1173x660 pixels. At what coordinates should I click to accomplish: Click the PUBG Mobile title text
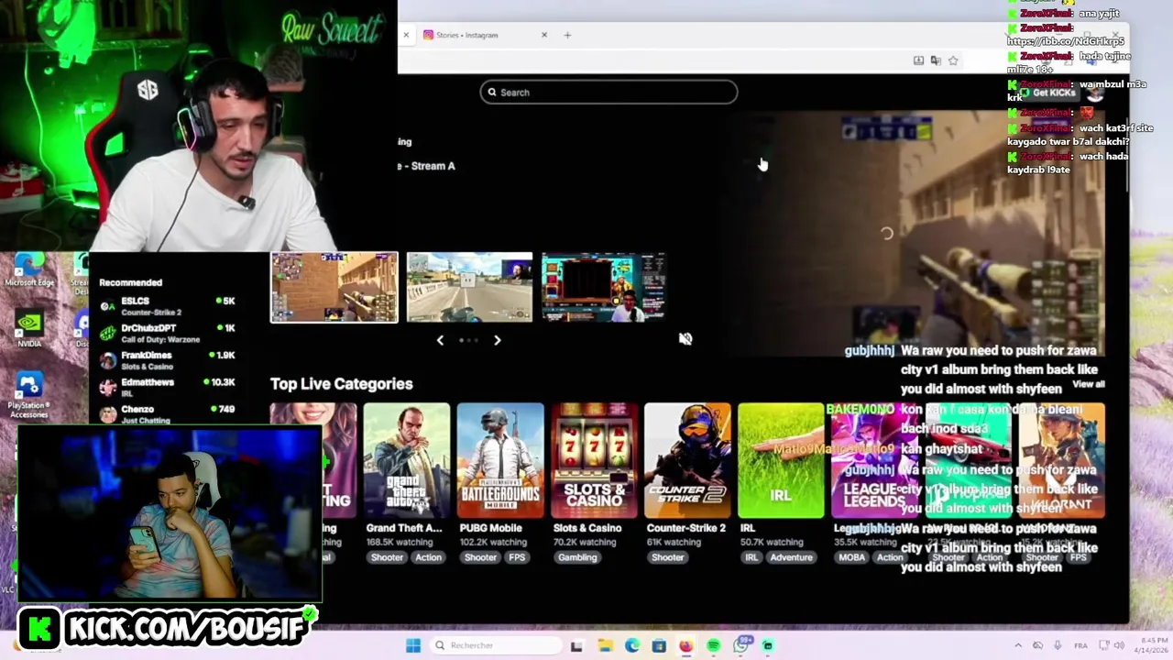(x=490, y=528)
